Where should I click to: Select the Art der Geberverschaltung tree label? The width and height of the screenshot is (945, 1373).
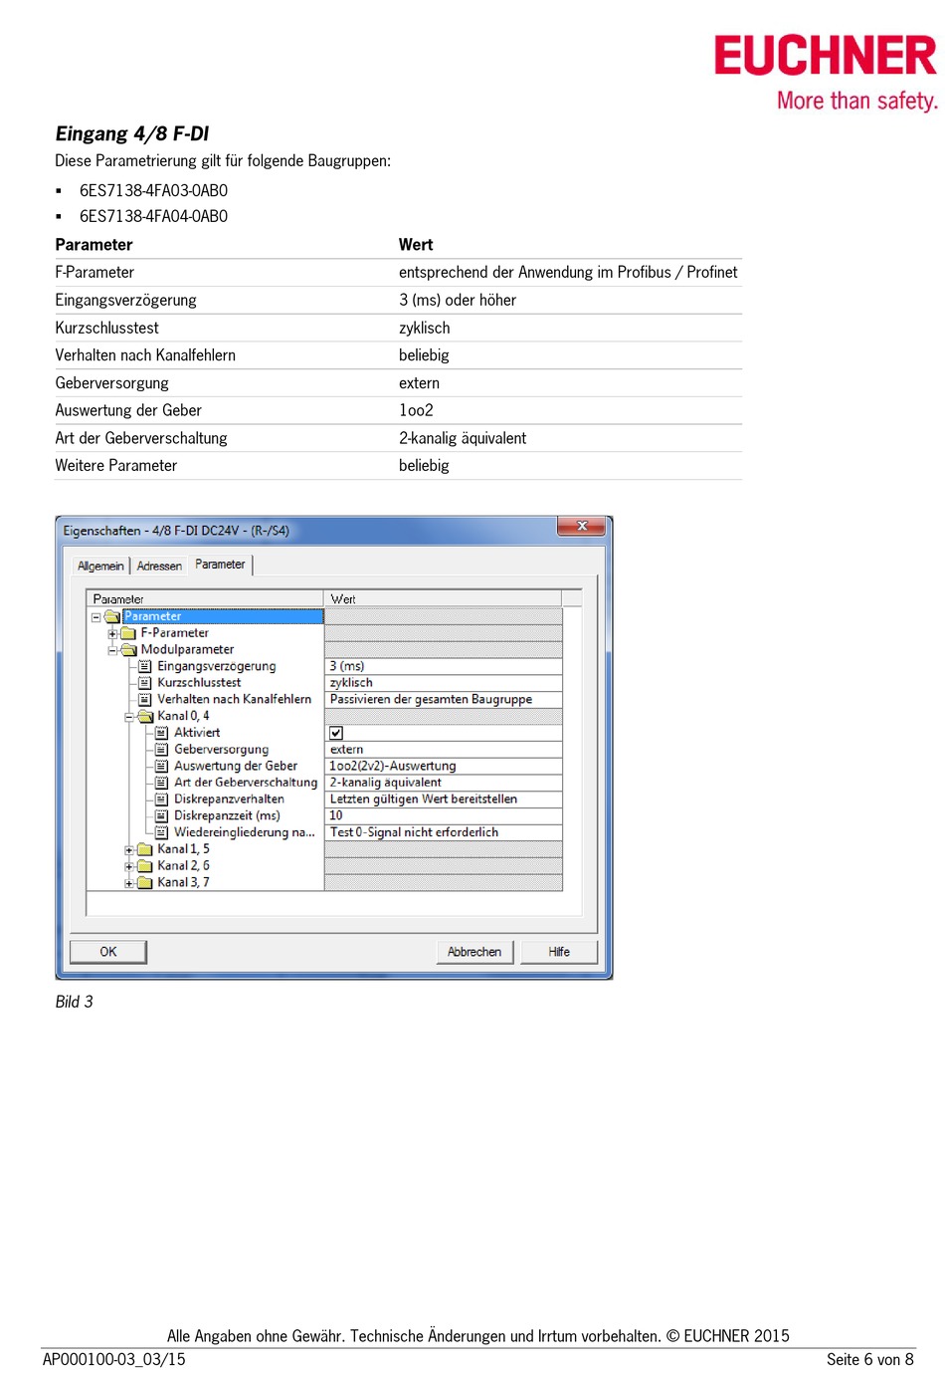coord(246,783)
